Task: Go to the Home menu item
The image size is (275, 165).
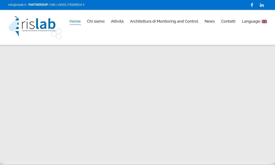Action: [75, 21]
